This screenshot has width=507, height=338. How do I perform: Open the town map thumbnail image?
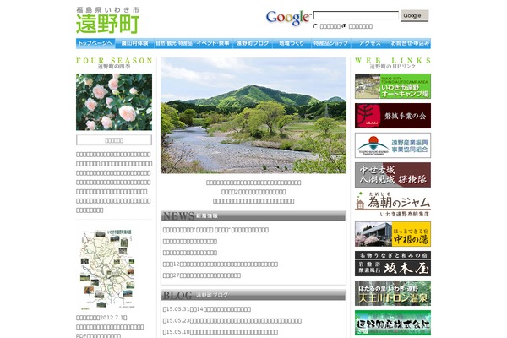pyautogui.click(x=107, y=270)
